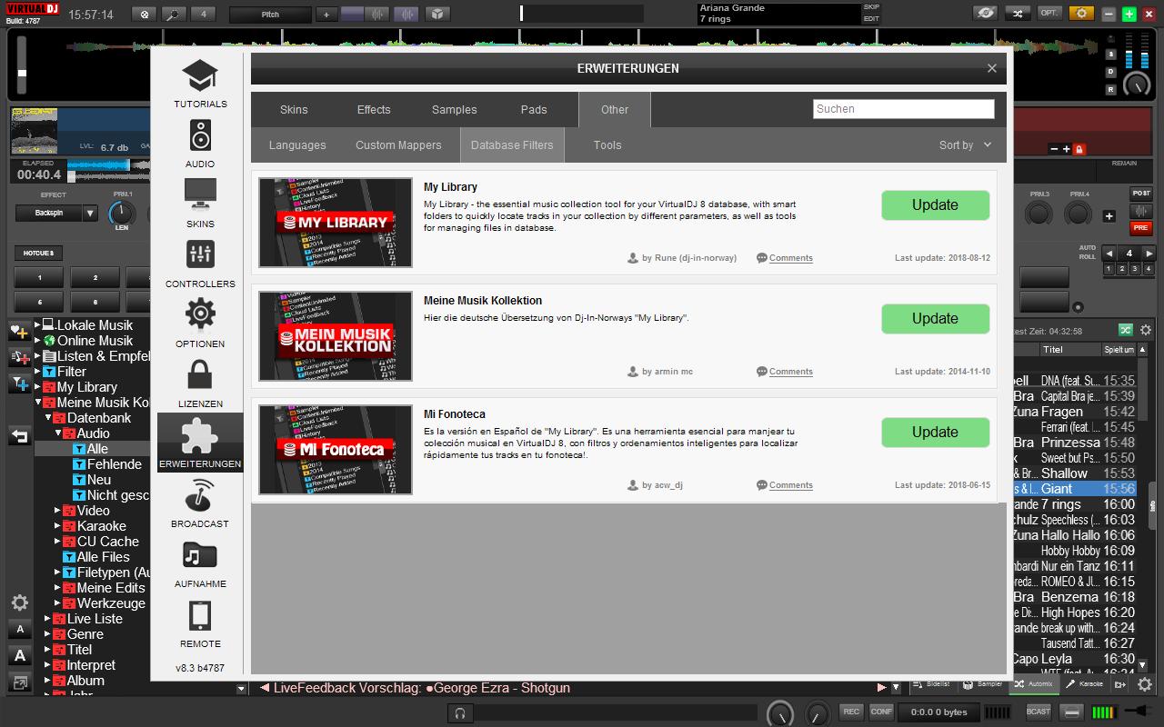Toggle the red PRE button
Image resolution: width=1164 pixels, height=727 pixels.
pos(1141,228)
